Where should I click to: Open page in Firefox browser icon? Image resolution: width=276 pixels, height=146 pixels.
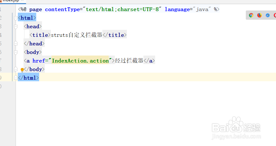coord(259,15)
